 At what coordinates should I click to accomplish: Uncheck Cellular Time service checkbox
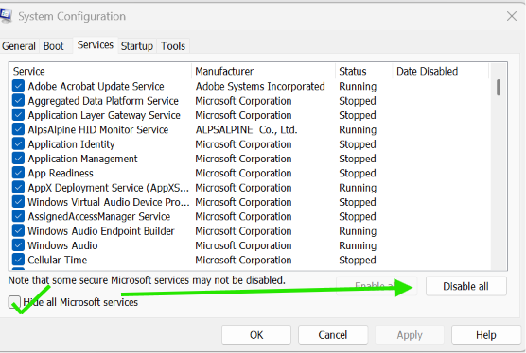(x=18, y=260)
